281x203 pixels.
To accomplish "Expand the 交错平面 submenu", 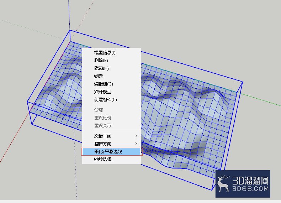I will tap(111, 136).
